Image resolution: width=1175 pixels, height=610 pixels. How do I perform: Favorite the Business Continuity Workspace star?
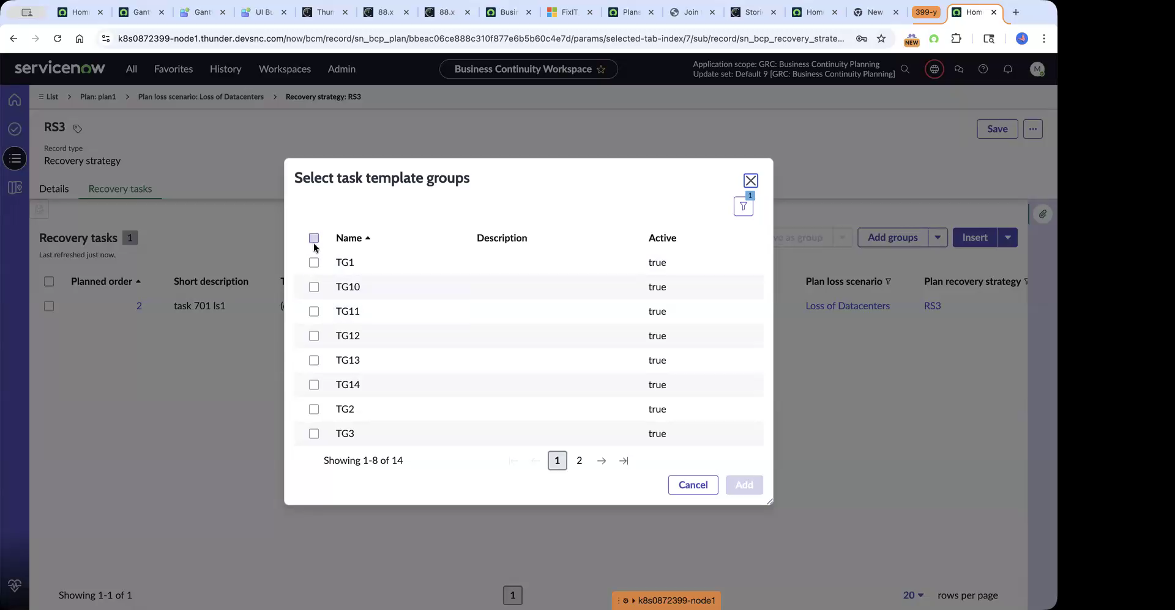pos(601,69)
